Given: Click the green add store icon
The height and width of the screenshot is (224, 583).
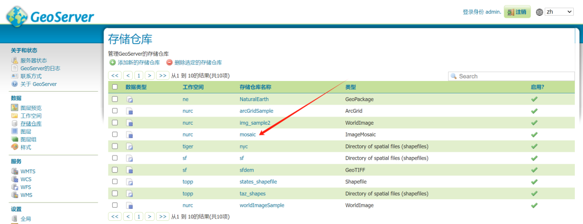Looking at the screenshot, I should pos(112,63).
